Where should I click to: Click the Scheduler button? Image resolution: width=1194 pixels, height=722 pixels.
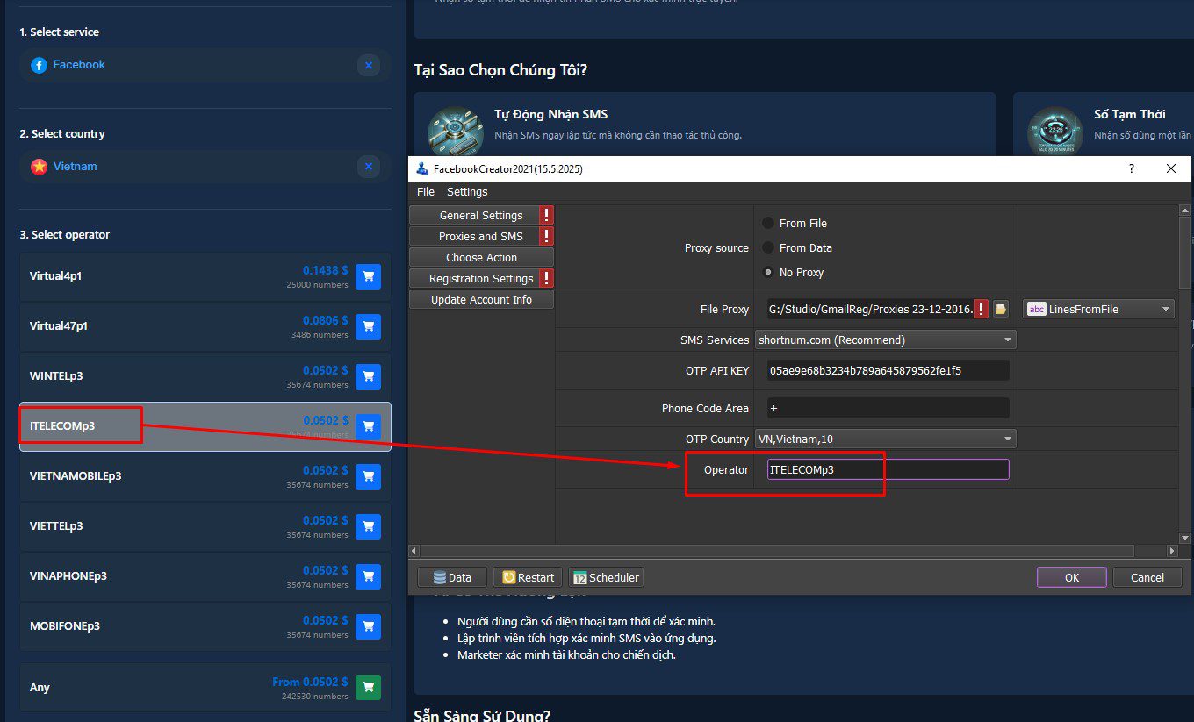(x=606, y=577)
